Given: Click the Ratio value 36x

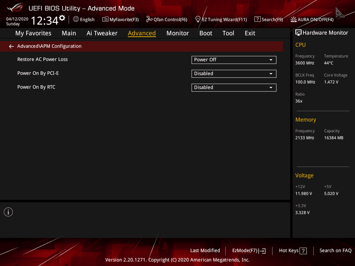Looking at the screenshot, I should point(299,101).
